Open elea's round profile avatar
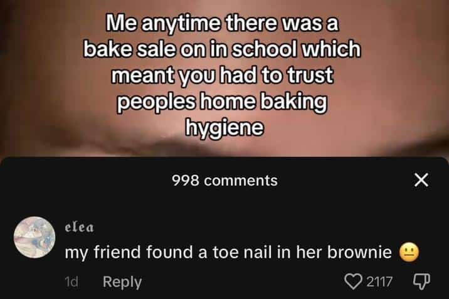This screenshot has width=449, height=299. pyautogui.click(x=34, y=237)
